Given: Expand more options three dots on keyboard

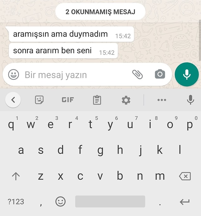Looking at the screenshot, I should [162, 100].
